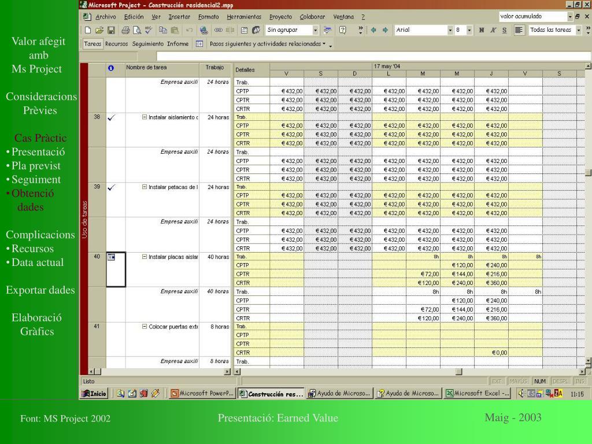Open the 'Sin agrupar' group dropdown
Viewport: 592px width, 444px height.
tap(315, 30)
